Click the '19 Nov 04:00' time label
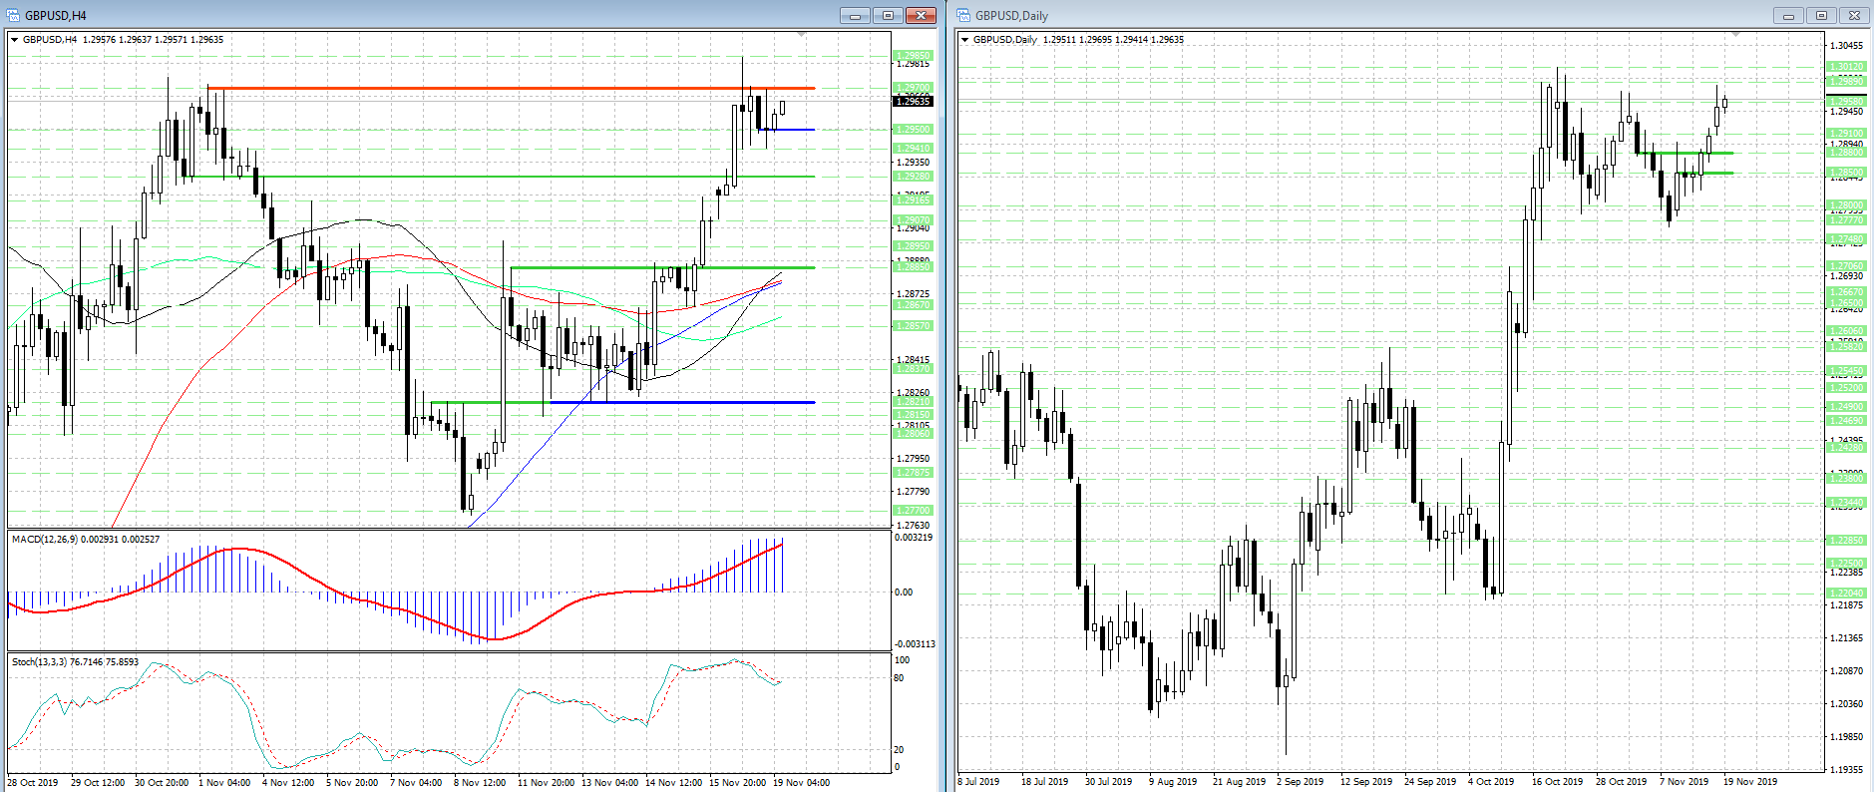 pyautogui.click(x=802, y=783)
